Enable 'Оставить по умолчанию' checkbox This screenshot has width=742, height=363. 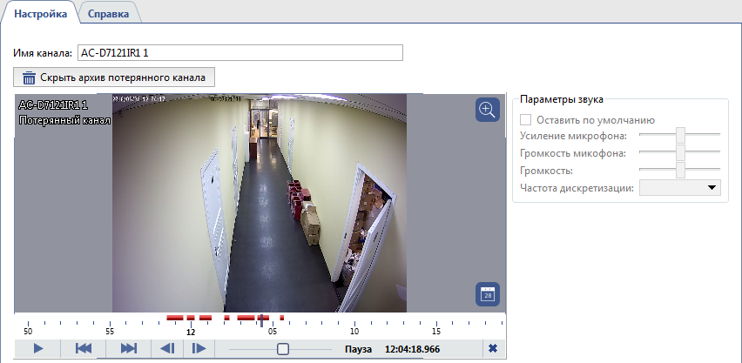[x=526, y=119]
